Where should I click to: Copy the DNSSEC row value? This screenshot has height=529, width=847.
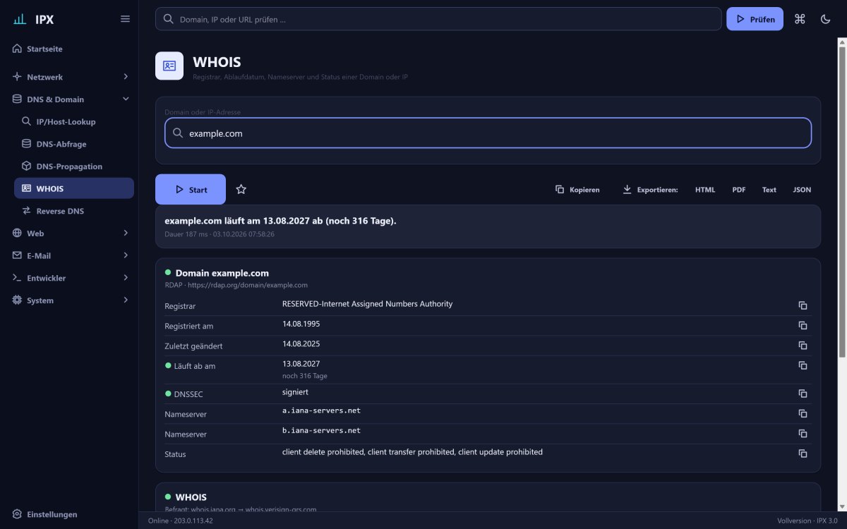tap(803, 394)
